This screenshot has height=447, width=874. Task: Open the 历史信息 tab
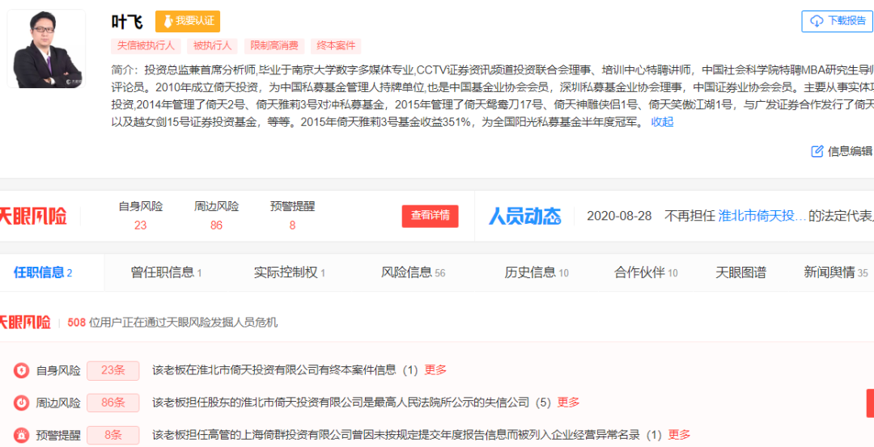click(537, 272)
